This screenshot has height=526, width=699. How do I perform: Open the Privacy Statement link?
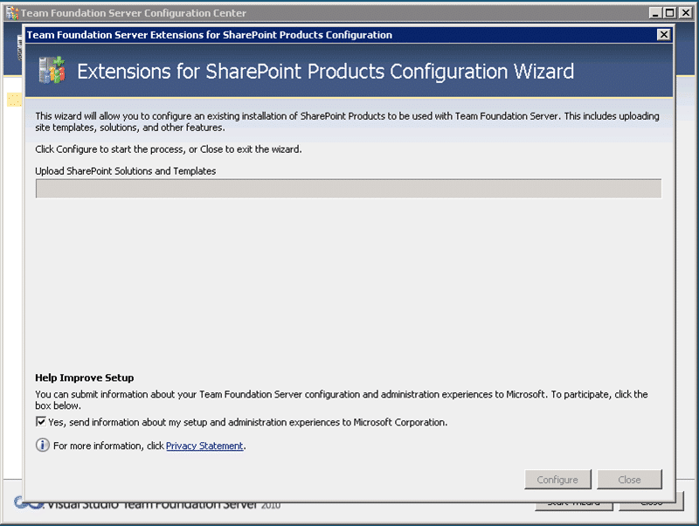pyautogui.click(x=204, y=446)
